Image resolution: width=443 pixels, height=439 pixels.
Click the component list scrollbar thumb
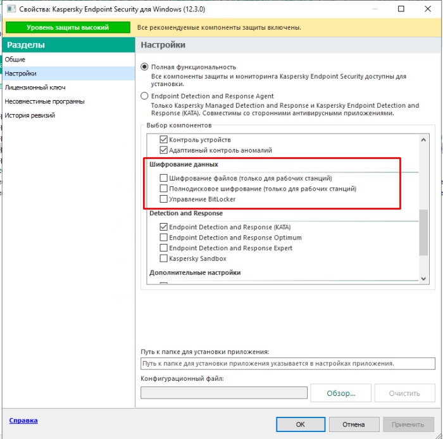point(423,232)
